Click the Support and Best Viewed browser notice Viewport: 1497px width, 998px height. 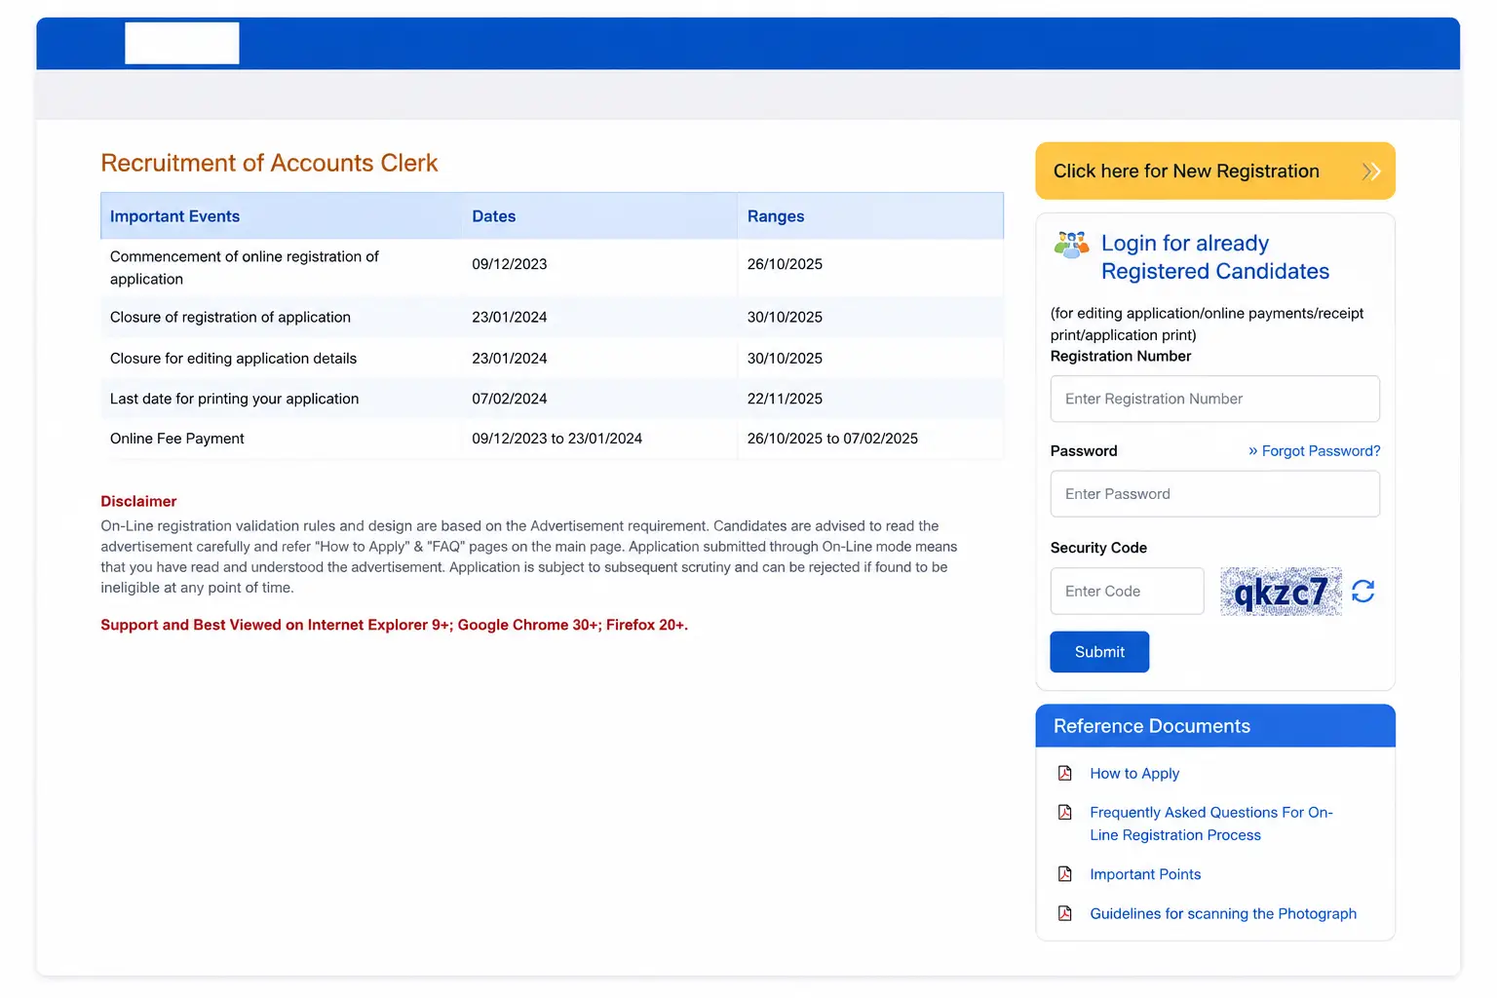(x=394, y=625)
